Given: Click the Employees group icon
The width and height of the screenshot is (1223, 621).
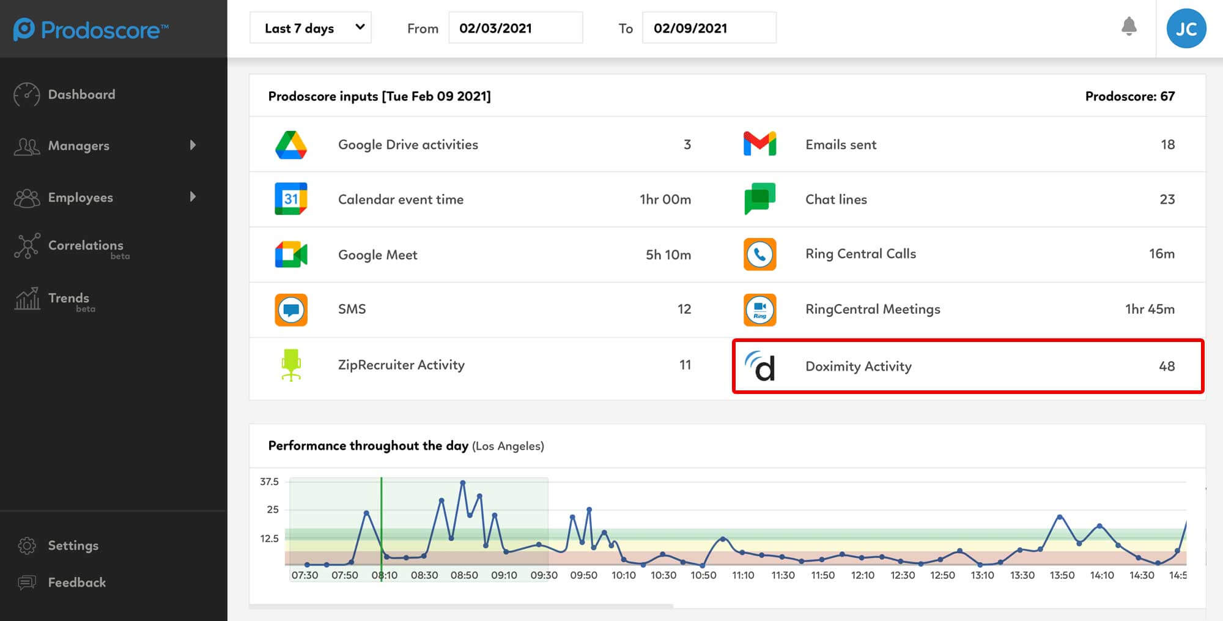Looking at the screenshot, I should (x=27, y=198).
